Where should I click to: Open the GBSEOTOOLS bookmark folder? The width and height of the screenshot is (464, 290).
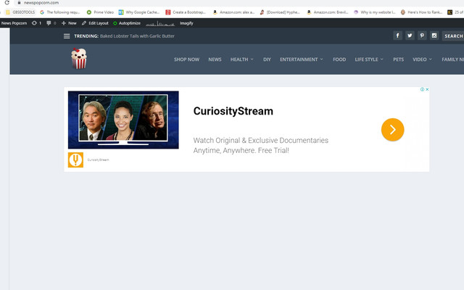pyautogui.click(x=20, y=12)
